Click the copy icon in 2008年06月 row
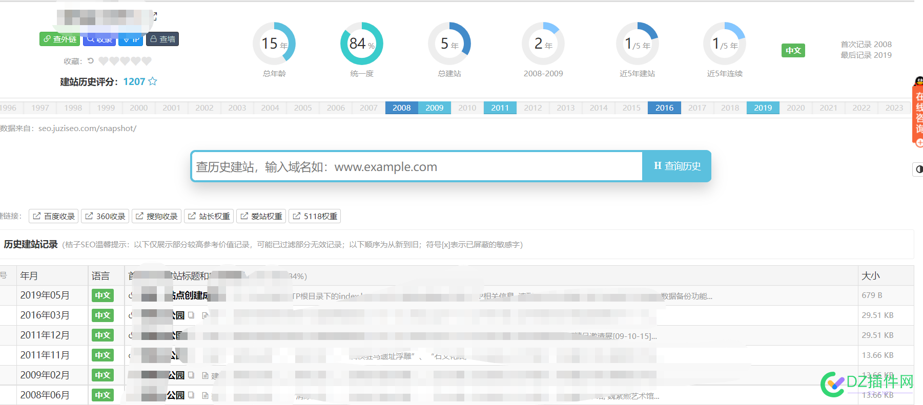Image resolution: width=923 pixels, height=405 pixels. point(191,395)
